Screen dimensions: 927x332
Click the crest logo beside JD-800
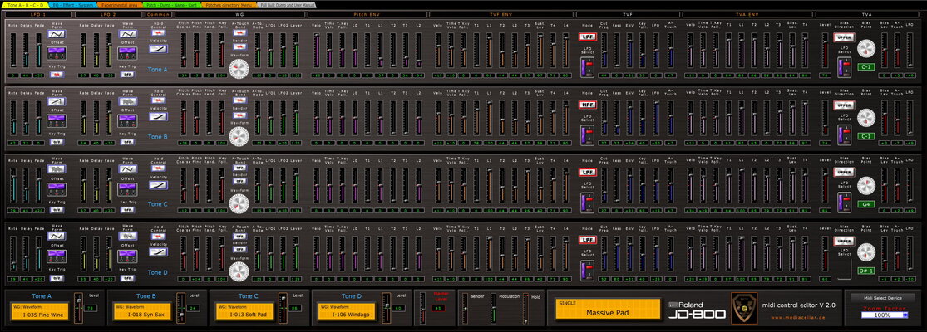coord(744,308)
